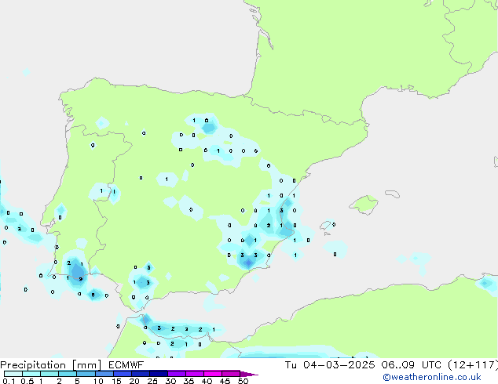Viewport: 498px width, 384px height.
Task: Click the France land area at upper right
Action: 353,47
